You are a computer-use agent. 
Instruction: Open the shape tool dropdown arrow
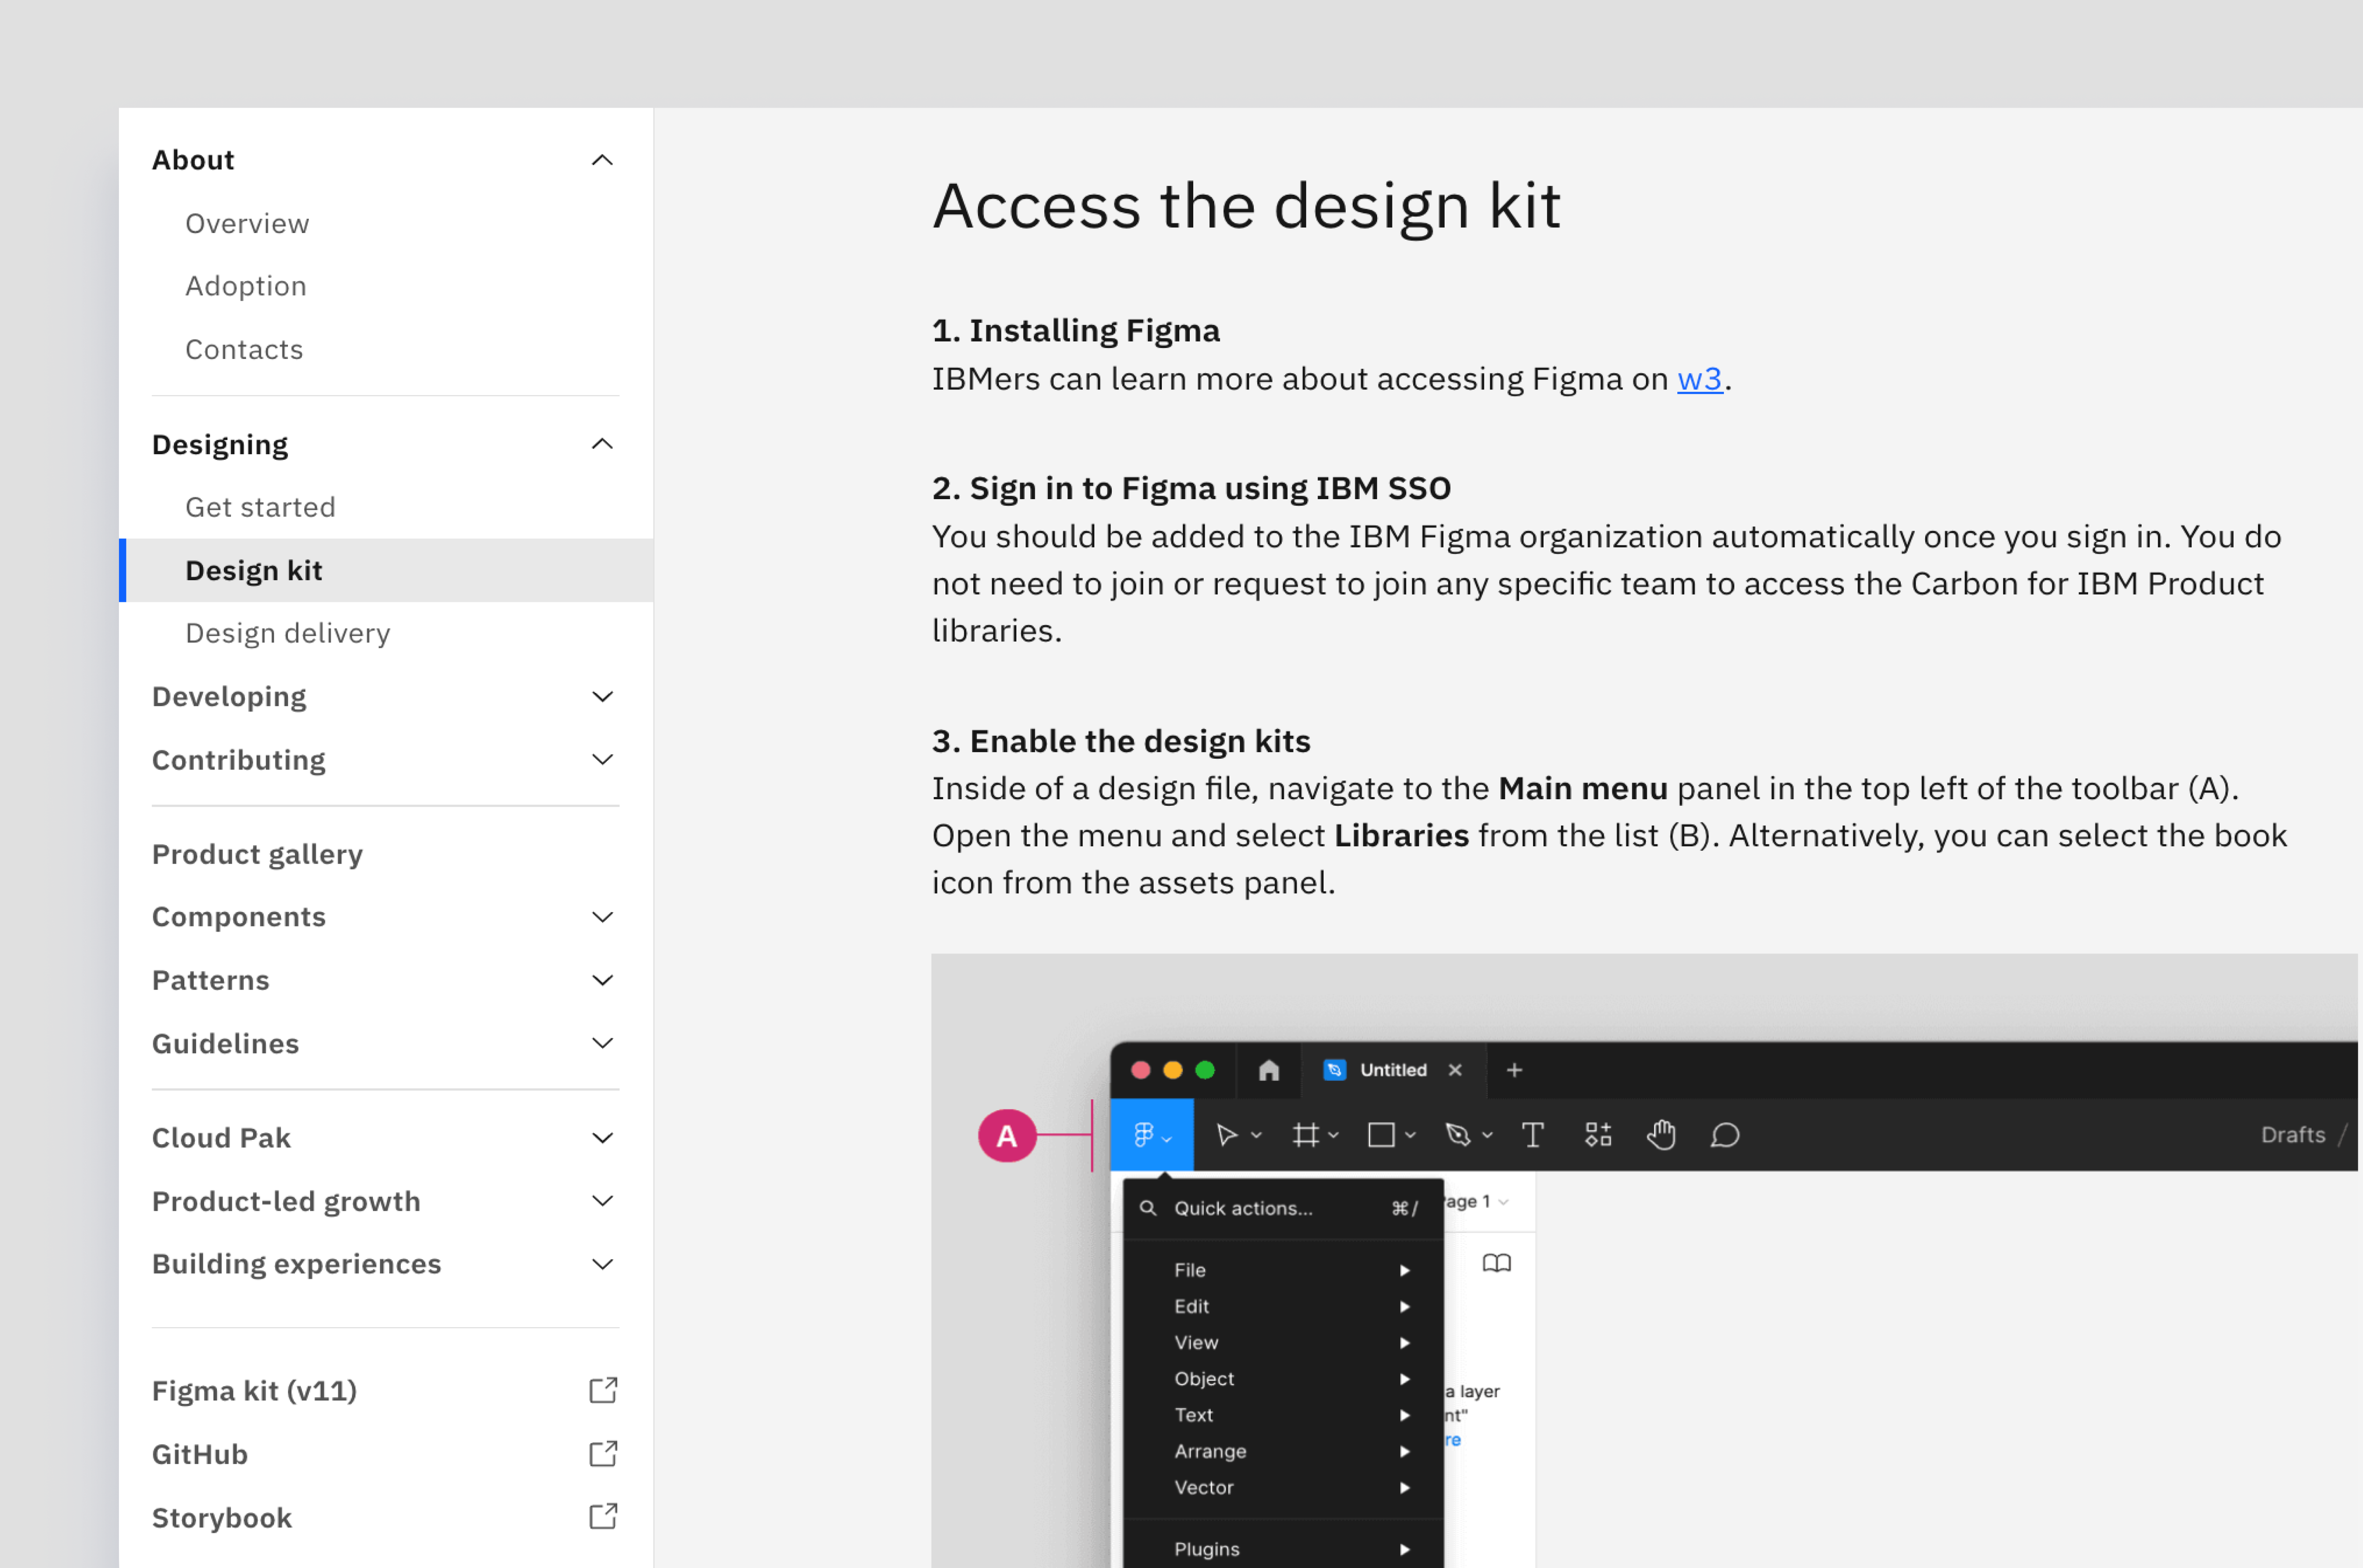[x=1410, y=1136]
